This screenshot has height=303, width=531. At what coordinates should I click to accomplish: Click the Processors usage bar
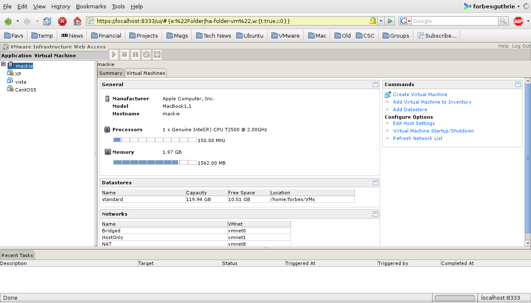pos(155,140)
